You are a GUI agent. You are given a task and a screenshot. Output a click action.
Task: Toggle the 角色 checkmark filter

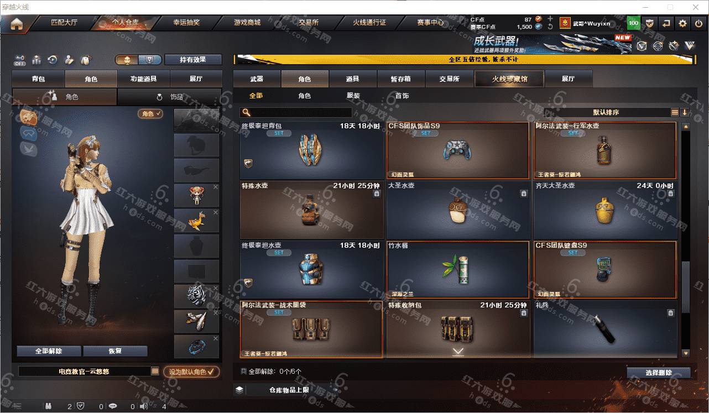150,113
